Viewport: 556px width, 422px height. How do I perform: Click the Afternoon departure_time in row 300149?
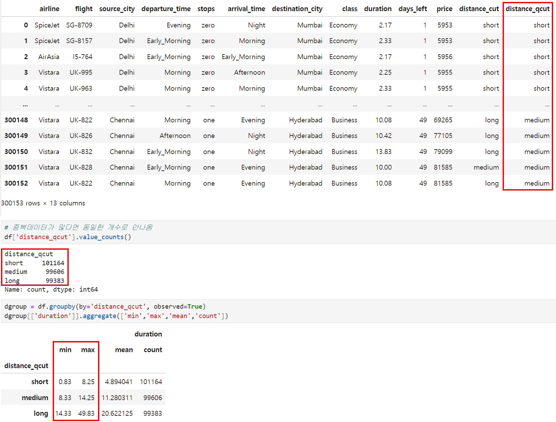click(175, 136)
